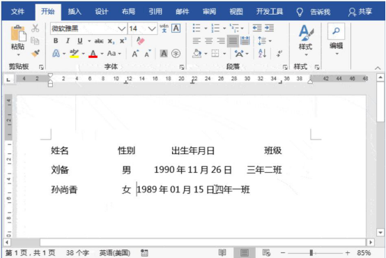Viewport: 386px width, 258px height.
Task: Click the character shading icon
Action: pyautogui.click(x=164, y=54)
